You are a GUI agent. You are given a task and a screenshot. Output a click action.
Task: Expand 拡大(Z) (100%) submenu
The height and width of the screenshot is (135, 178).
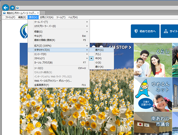(x=59, y=46)
